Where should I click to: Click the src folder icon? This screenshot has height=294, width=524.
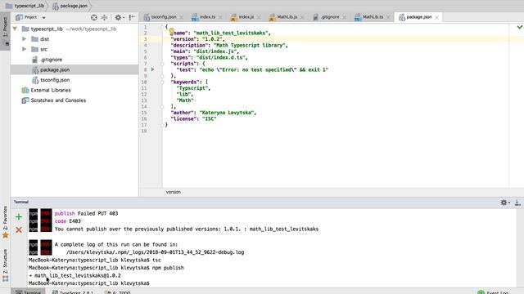coord(34,49)
